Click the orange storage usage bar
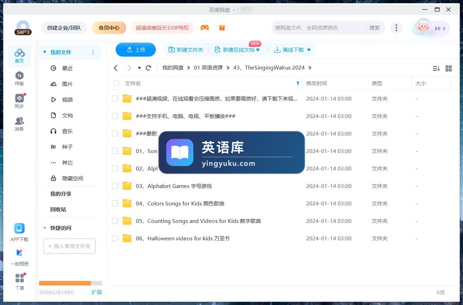Screen dimensions: 463x305 tap(65, 283)
